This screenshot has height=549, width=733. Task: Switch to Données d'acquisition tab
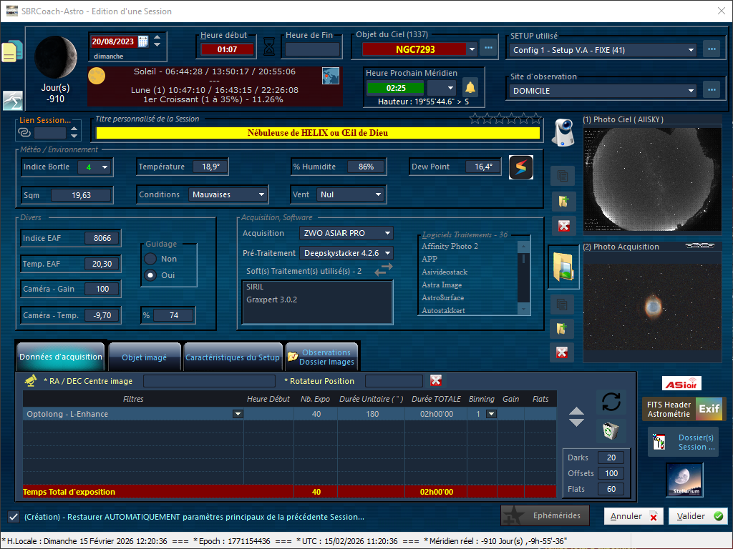click(61, 357)
